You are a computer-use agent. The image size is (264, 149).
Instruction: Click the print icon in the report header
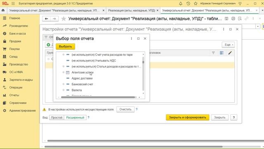coord(233,19)
